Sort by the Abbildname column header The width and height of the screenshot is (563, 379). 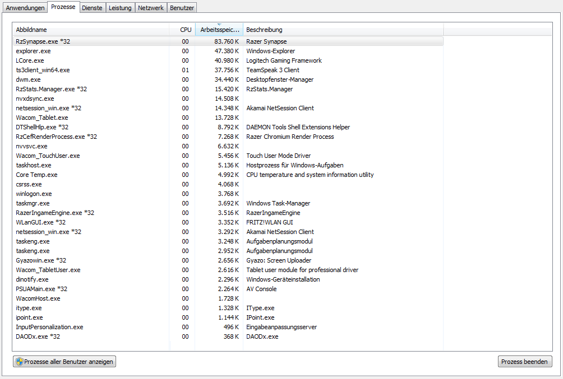91,30
